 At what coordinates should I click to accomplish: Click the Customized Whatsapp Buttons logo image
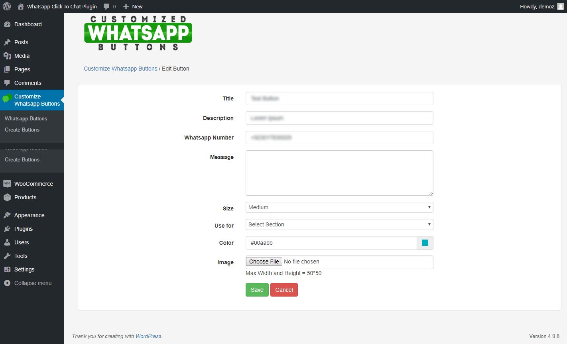tap(138, 33)
